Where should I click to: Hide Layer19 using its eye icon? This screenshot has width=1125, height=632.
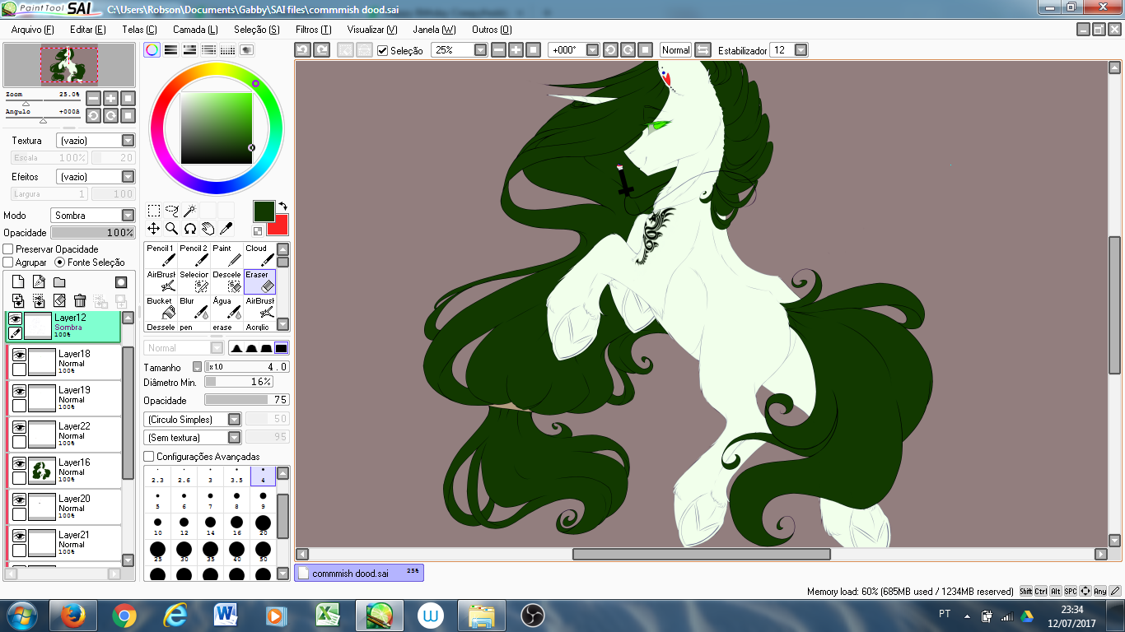click(x=19, y=391)
